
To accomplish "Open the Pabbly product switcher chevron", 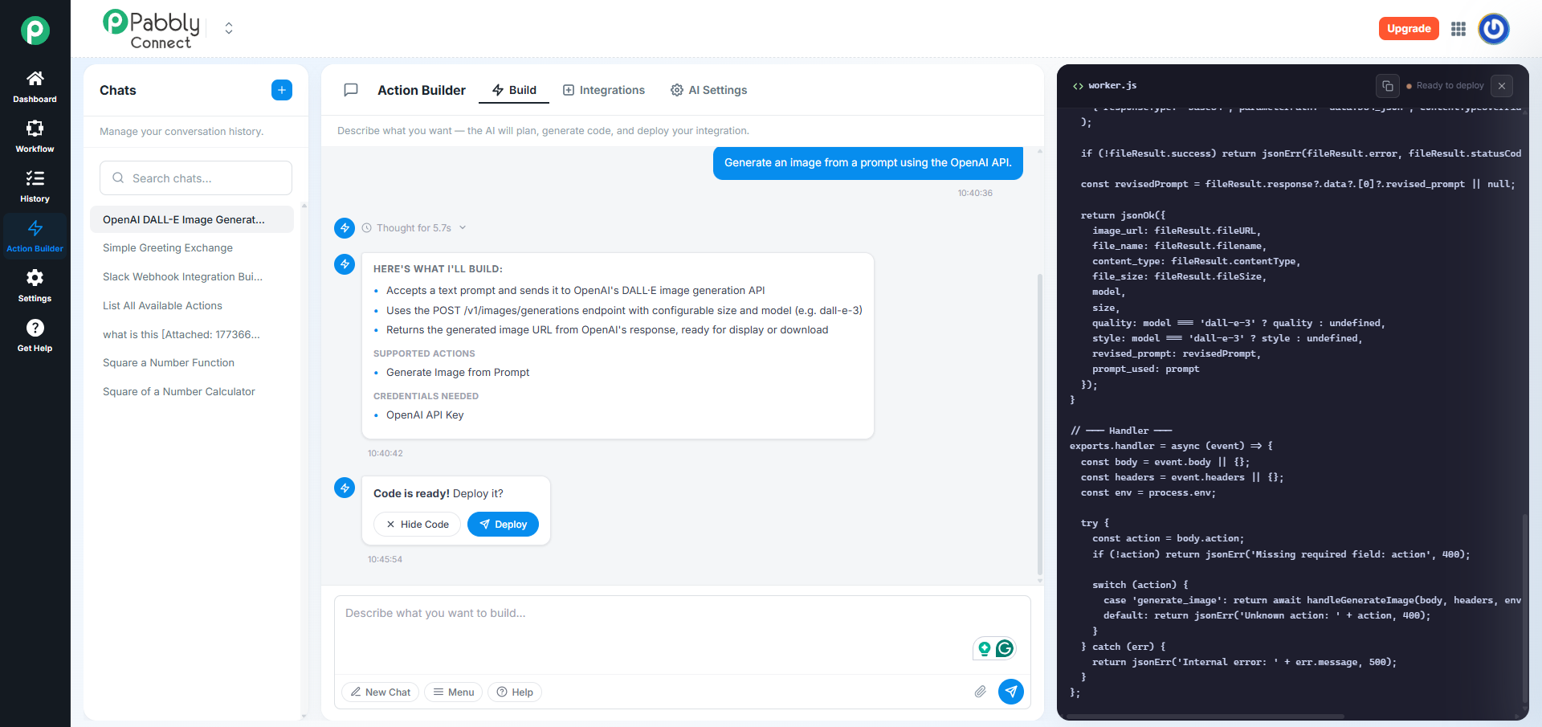I will [x=229, y=29].
